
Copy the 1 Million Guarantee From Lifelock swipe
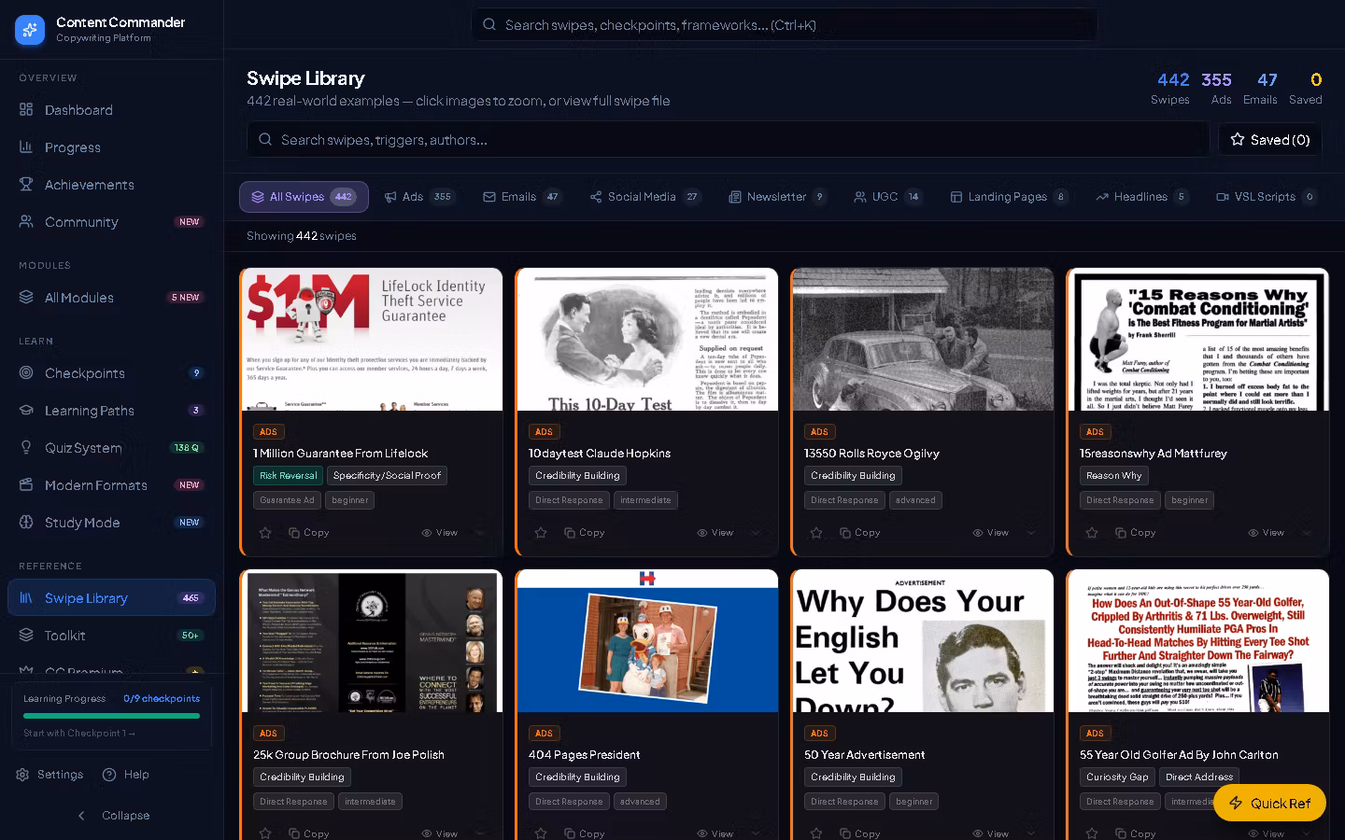tap(309, 533)
